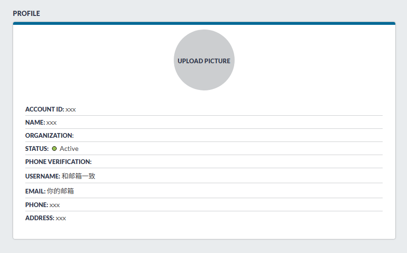Select the account ID value xxx
Viewport: 407px width, 253px height.
point(71,109)
